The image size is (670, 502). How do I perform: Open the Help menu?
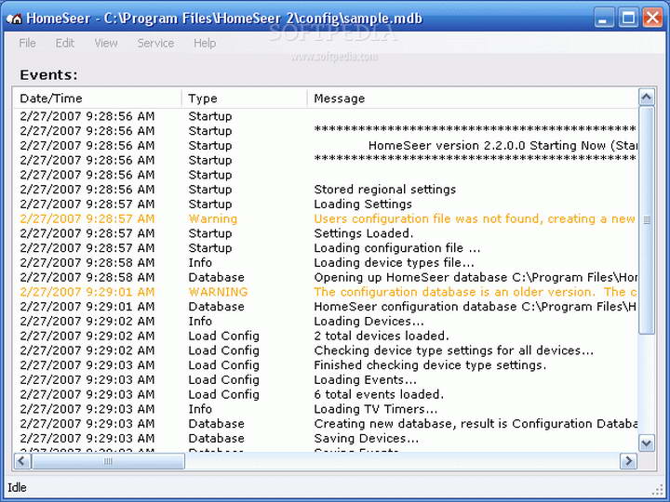205,43
